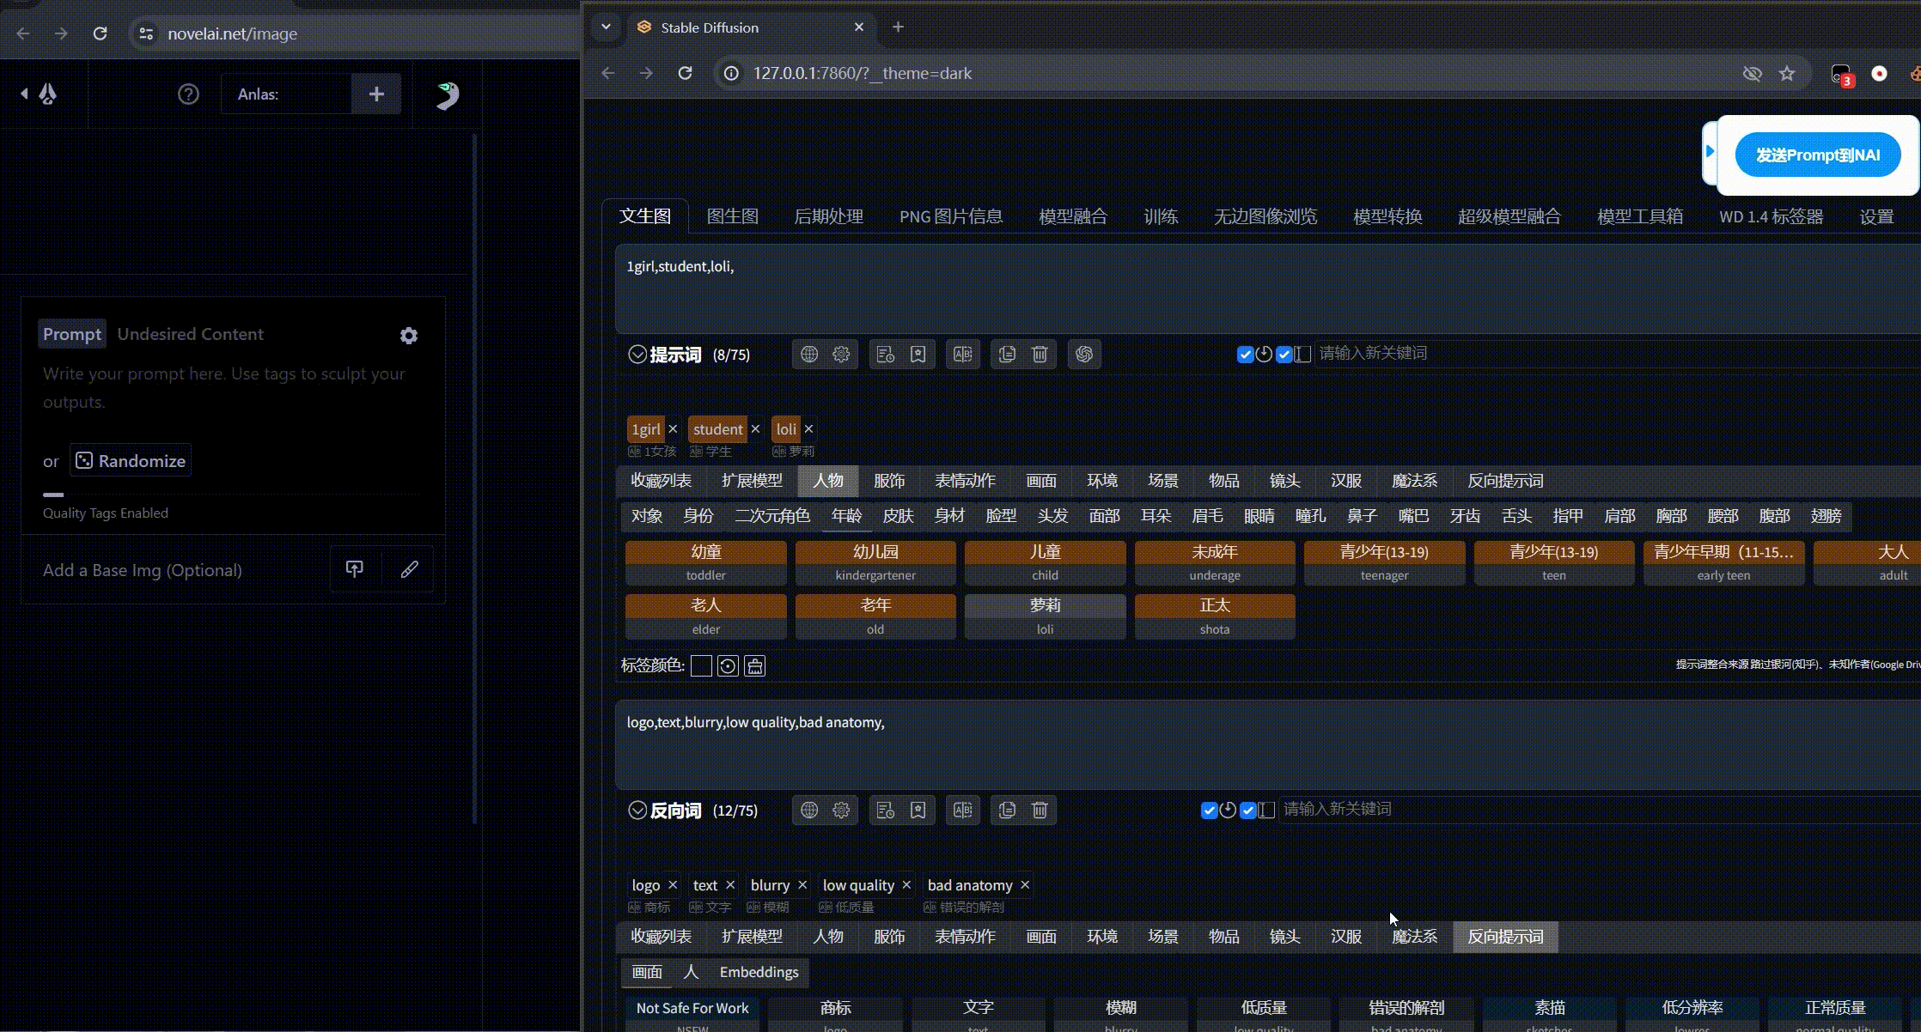Click the copy icon in the 反向词 toolbar
The width and height of the screenshot is (1921, 1032).
click(1007, 810)
